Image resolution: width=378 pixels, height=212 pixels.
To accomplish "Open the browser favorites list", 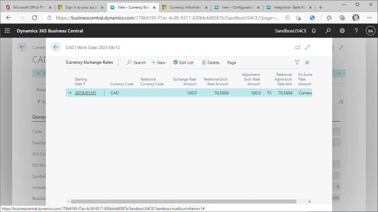I will (329, 18).
